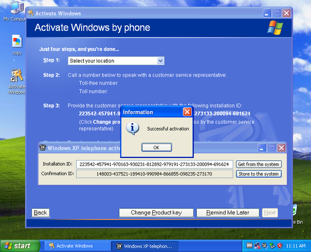Close the Windows XP telephone activation window
Screen dimensions: 311x252
tap(281, 148)
